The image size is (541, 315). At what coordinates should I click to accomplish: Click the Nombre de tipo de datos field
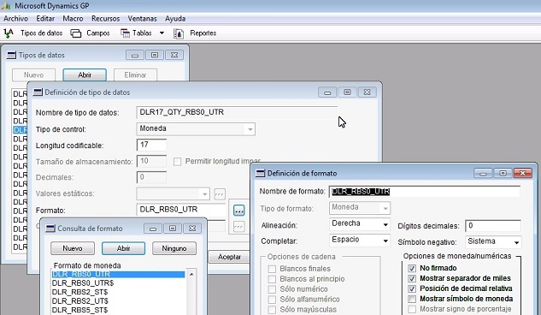[237, 113]
